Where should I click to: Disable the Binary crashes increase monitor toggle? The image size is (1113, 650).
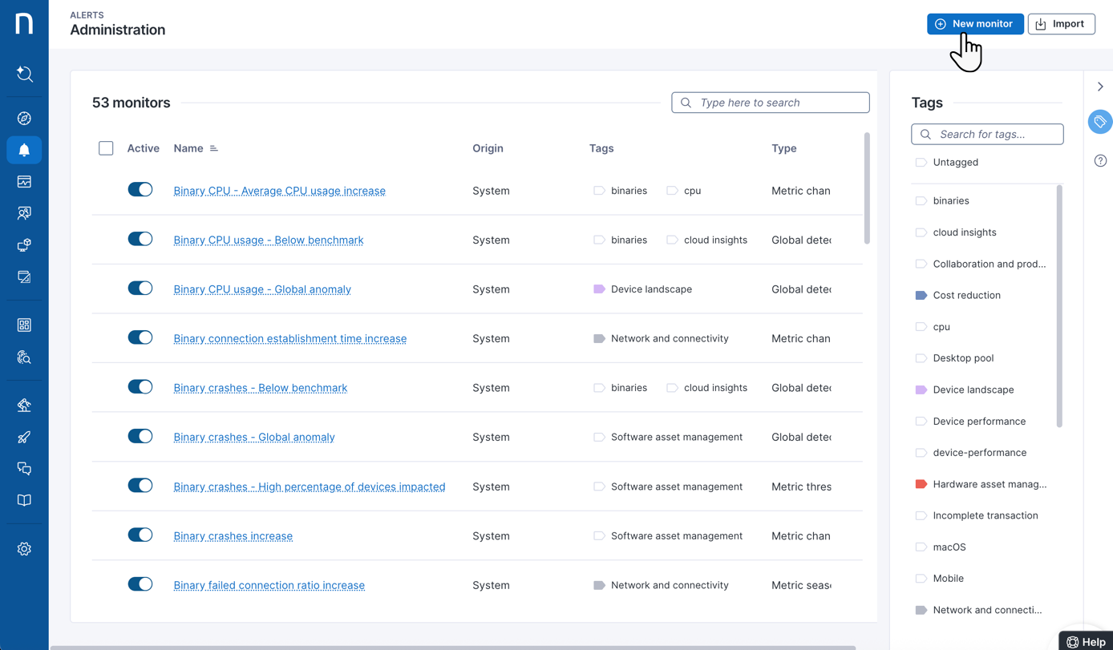tap(140, 535)
